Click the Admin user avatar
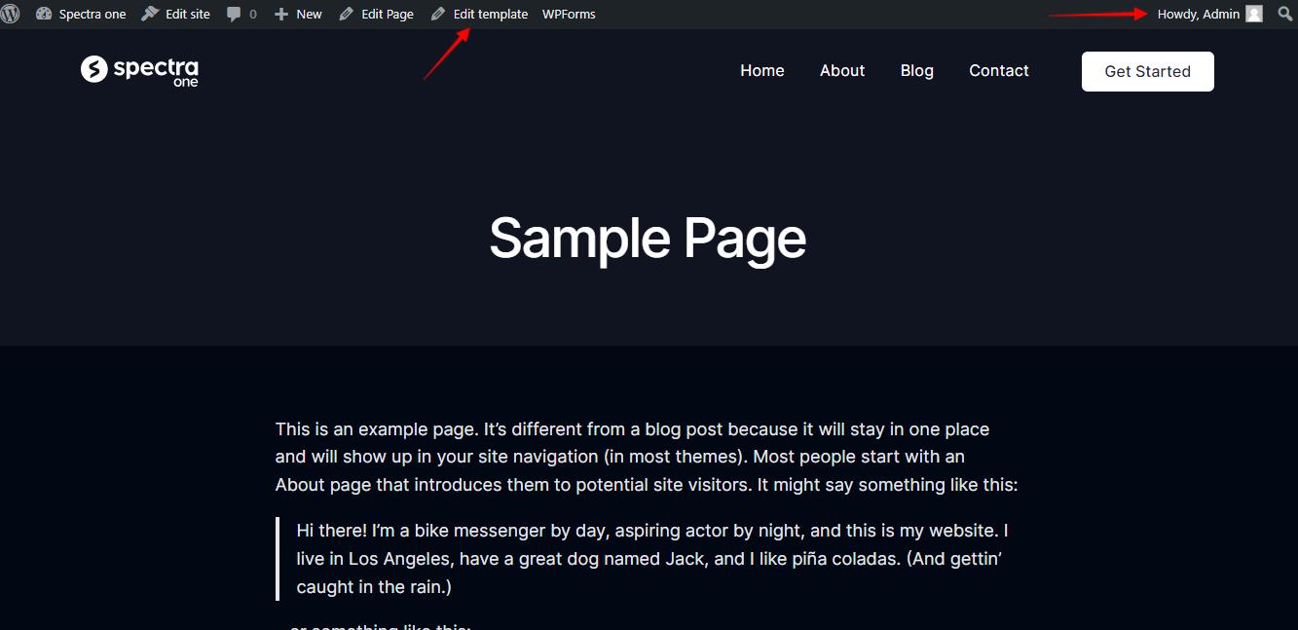 point(1254,14)
